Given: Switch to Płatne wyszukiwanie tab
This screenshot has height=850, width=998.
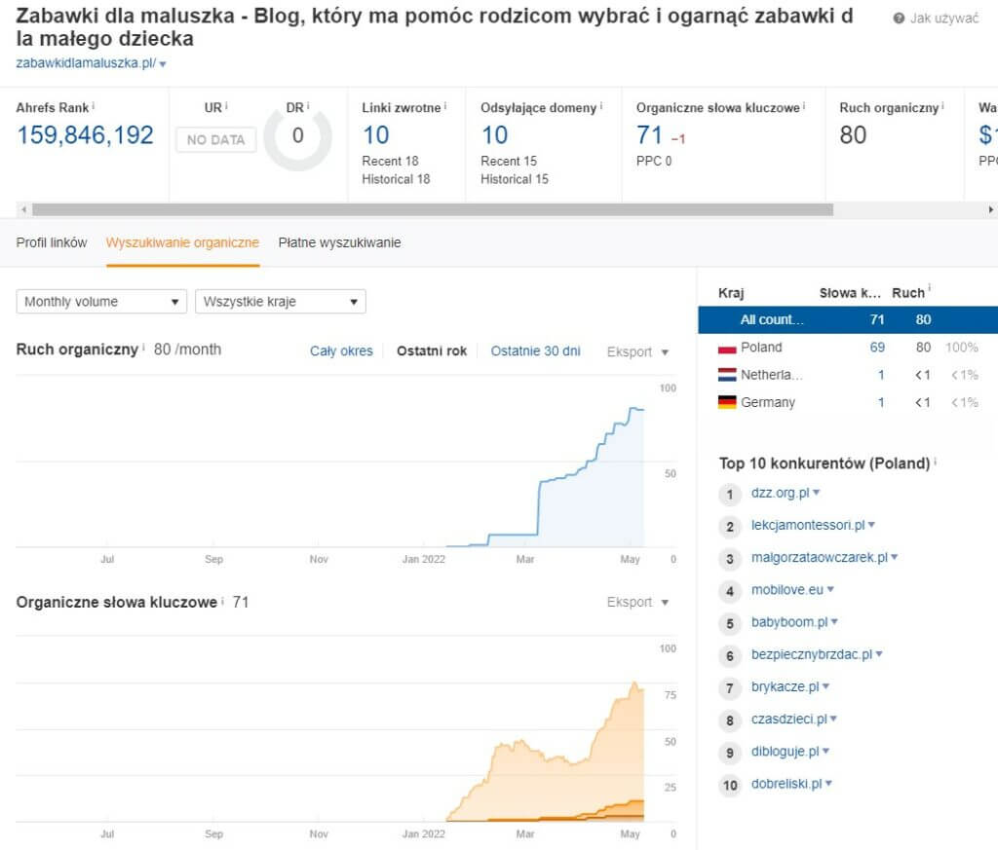Looking at the screenshot, I should tap(339, 242).
